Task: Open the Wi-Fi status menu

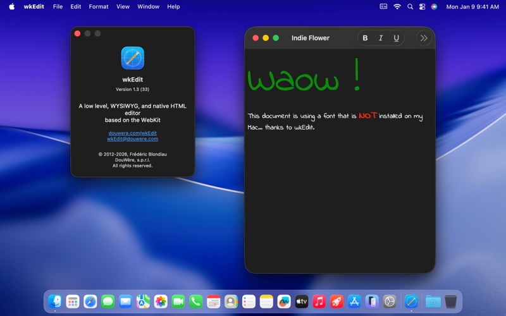Action: point(397,6)
